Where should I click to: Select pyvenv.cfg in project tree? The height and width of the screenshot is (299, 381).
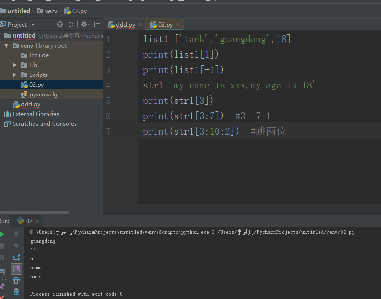pyautogui.click(x=43, y=95)
